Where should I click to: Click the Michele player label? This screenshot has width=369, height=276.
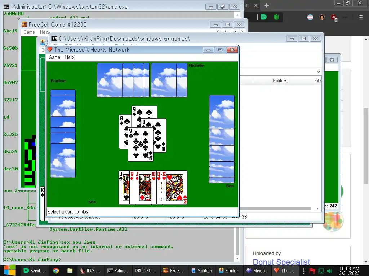(196, 65)
